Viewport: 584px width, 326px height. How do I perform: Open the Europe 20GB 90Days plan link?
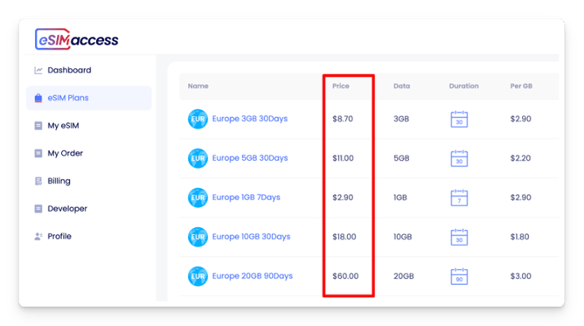click(252, 276)
